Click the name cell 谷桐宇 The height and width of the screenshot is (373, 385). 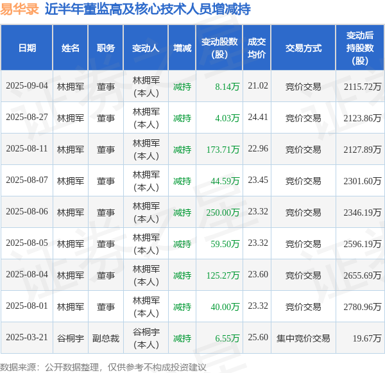[x=71, y=338]
